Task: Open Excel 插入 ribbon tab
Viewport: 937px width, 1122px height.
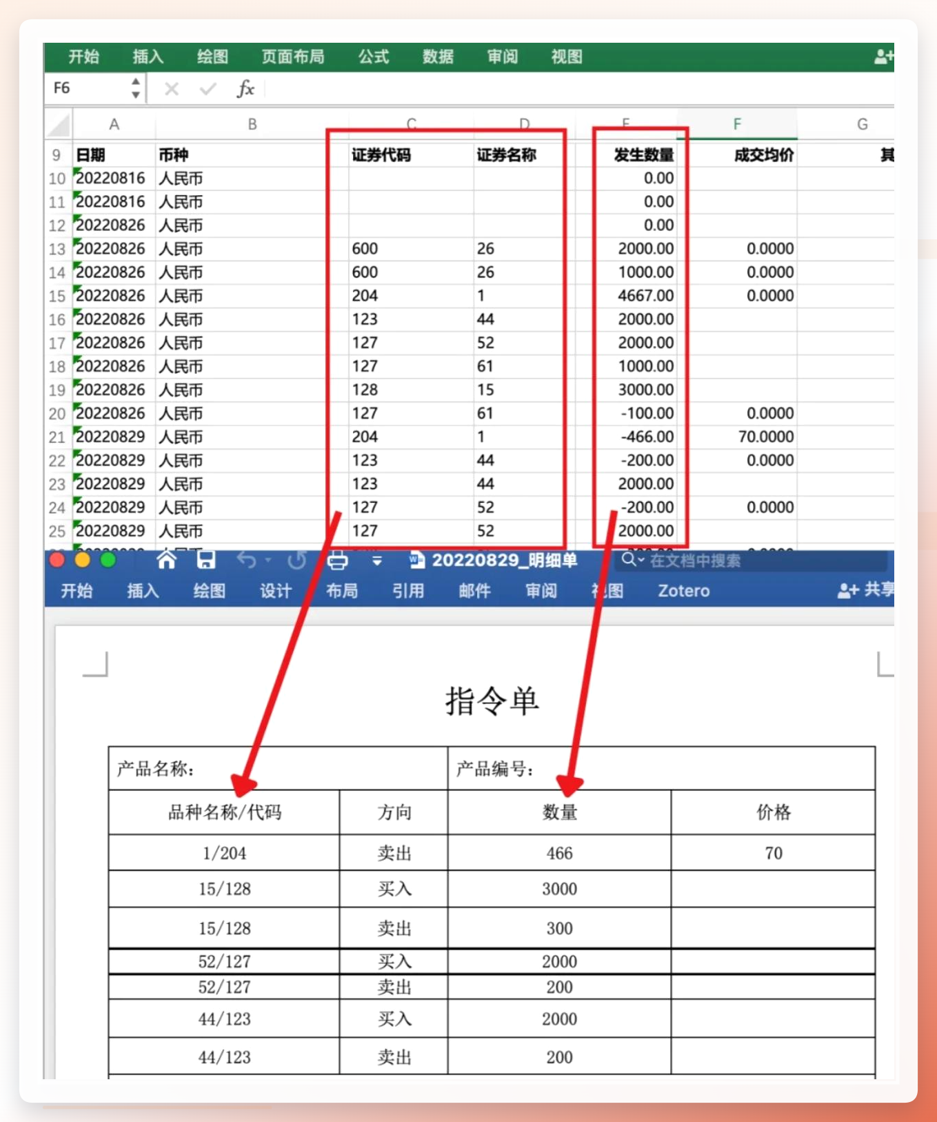Action: pyautogui.click(x=148, y=57)
